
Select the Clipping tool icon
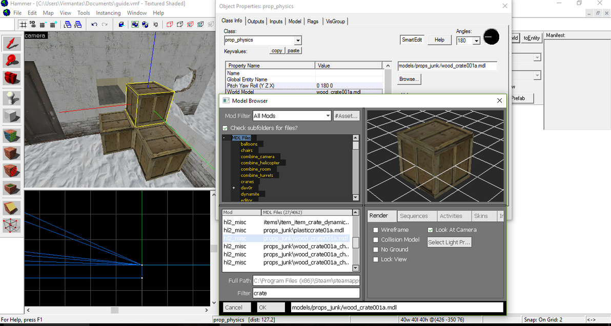point(12,208)
